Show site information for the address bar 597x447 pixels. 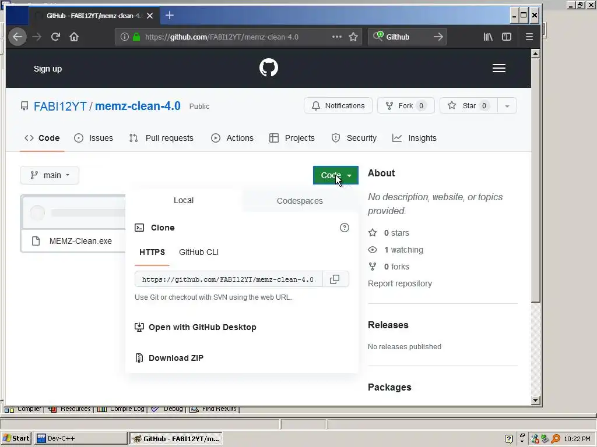point(125,37)
